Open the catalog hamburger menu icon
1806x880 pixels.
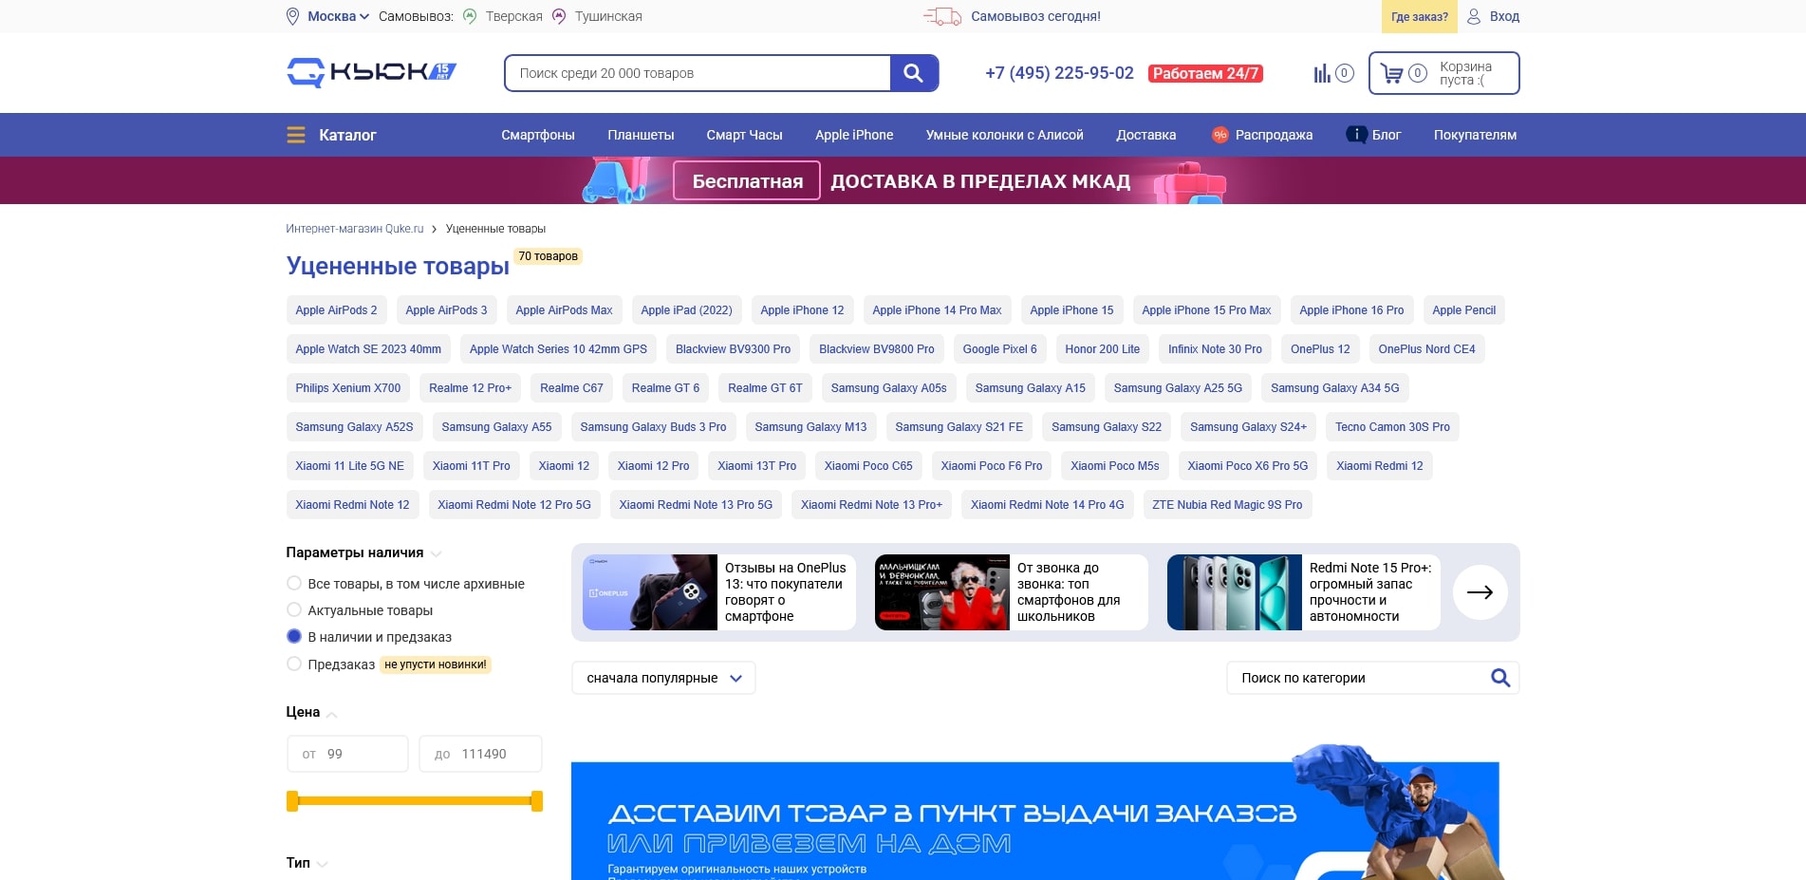[x=295, y=134]
